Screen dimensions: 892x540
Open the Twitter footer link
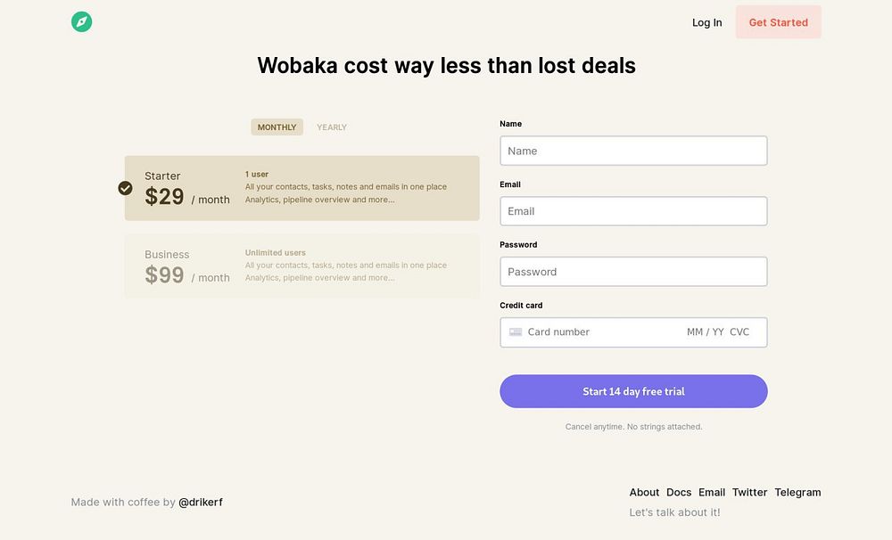point(749,492)
